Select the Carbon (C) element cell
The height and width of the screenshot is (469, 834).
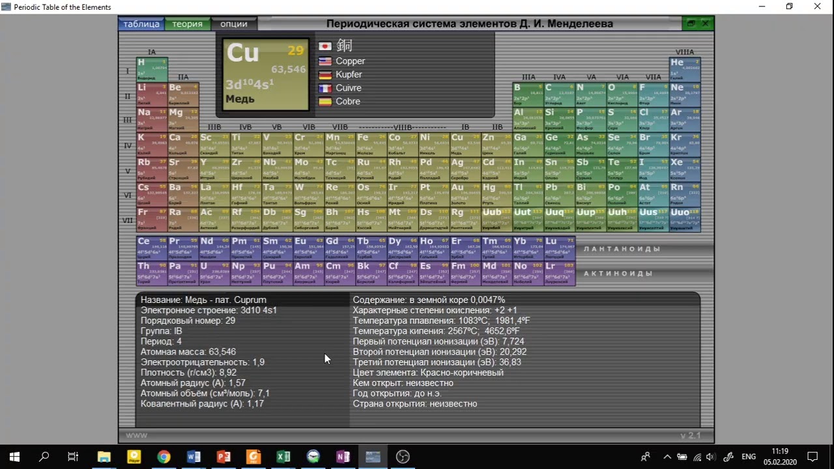[560, 94]
